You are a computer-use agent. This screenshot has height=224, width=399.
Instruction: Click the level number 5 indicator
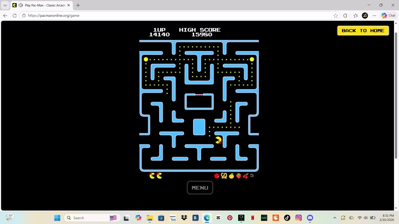252,175
